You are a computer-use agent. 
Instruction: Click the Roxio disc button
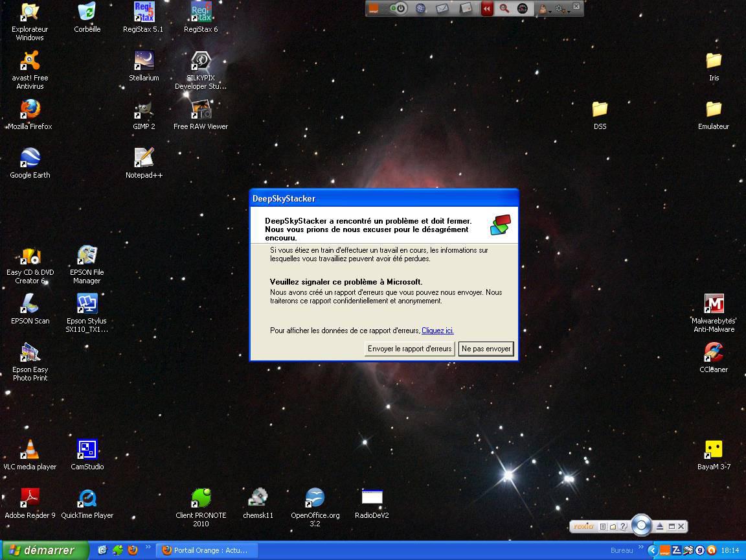coord(641,525)
